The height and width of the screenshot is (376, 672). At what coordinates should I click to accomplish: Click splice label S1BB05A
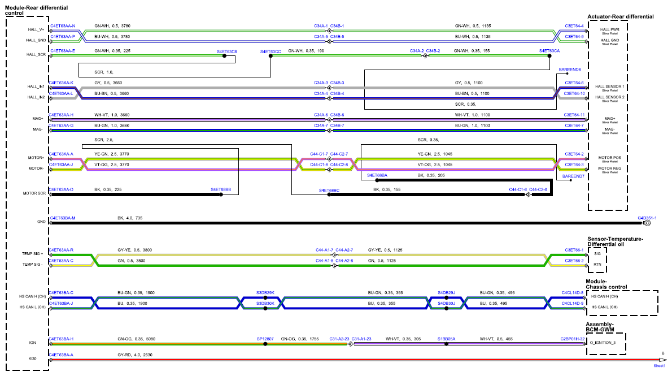pos(446,339)
